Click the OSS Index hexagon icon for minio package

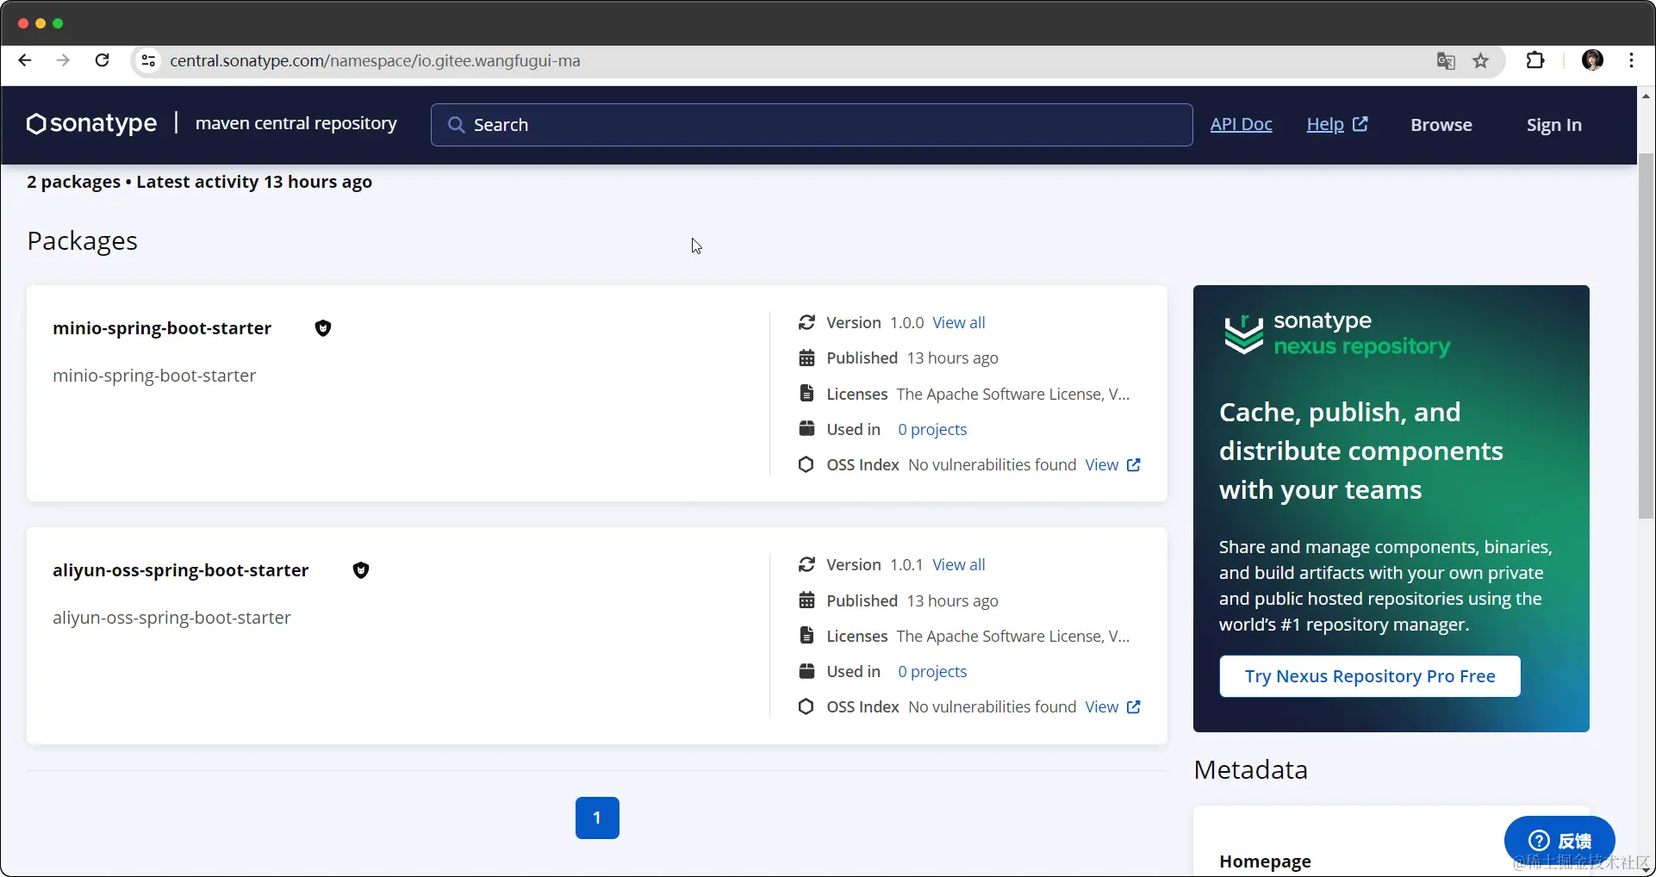(x=806, y=464)
